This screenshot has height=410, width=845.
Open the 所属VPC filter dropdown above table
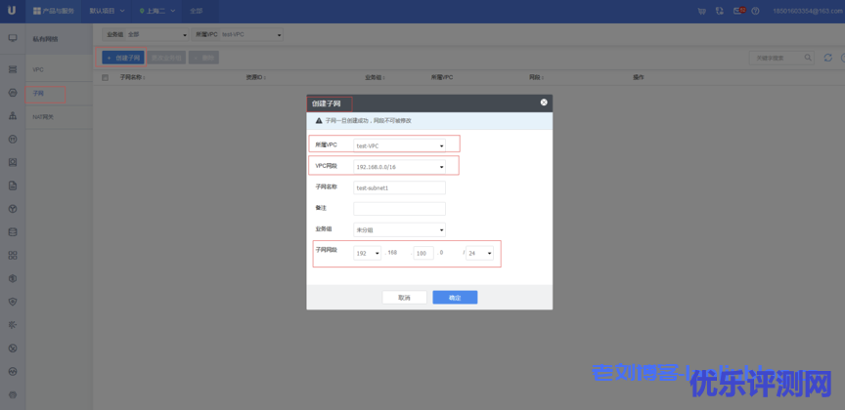coord(238,34)
